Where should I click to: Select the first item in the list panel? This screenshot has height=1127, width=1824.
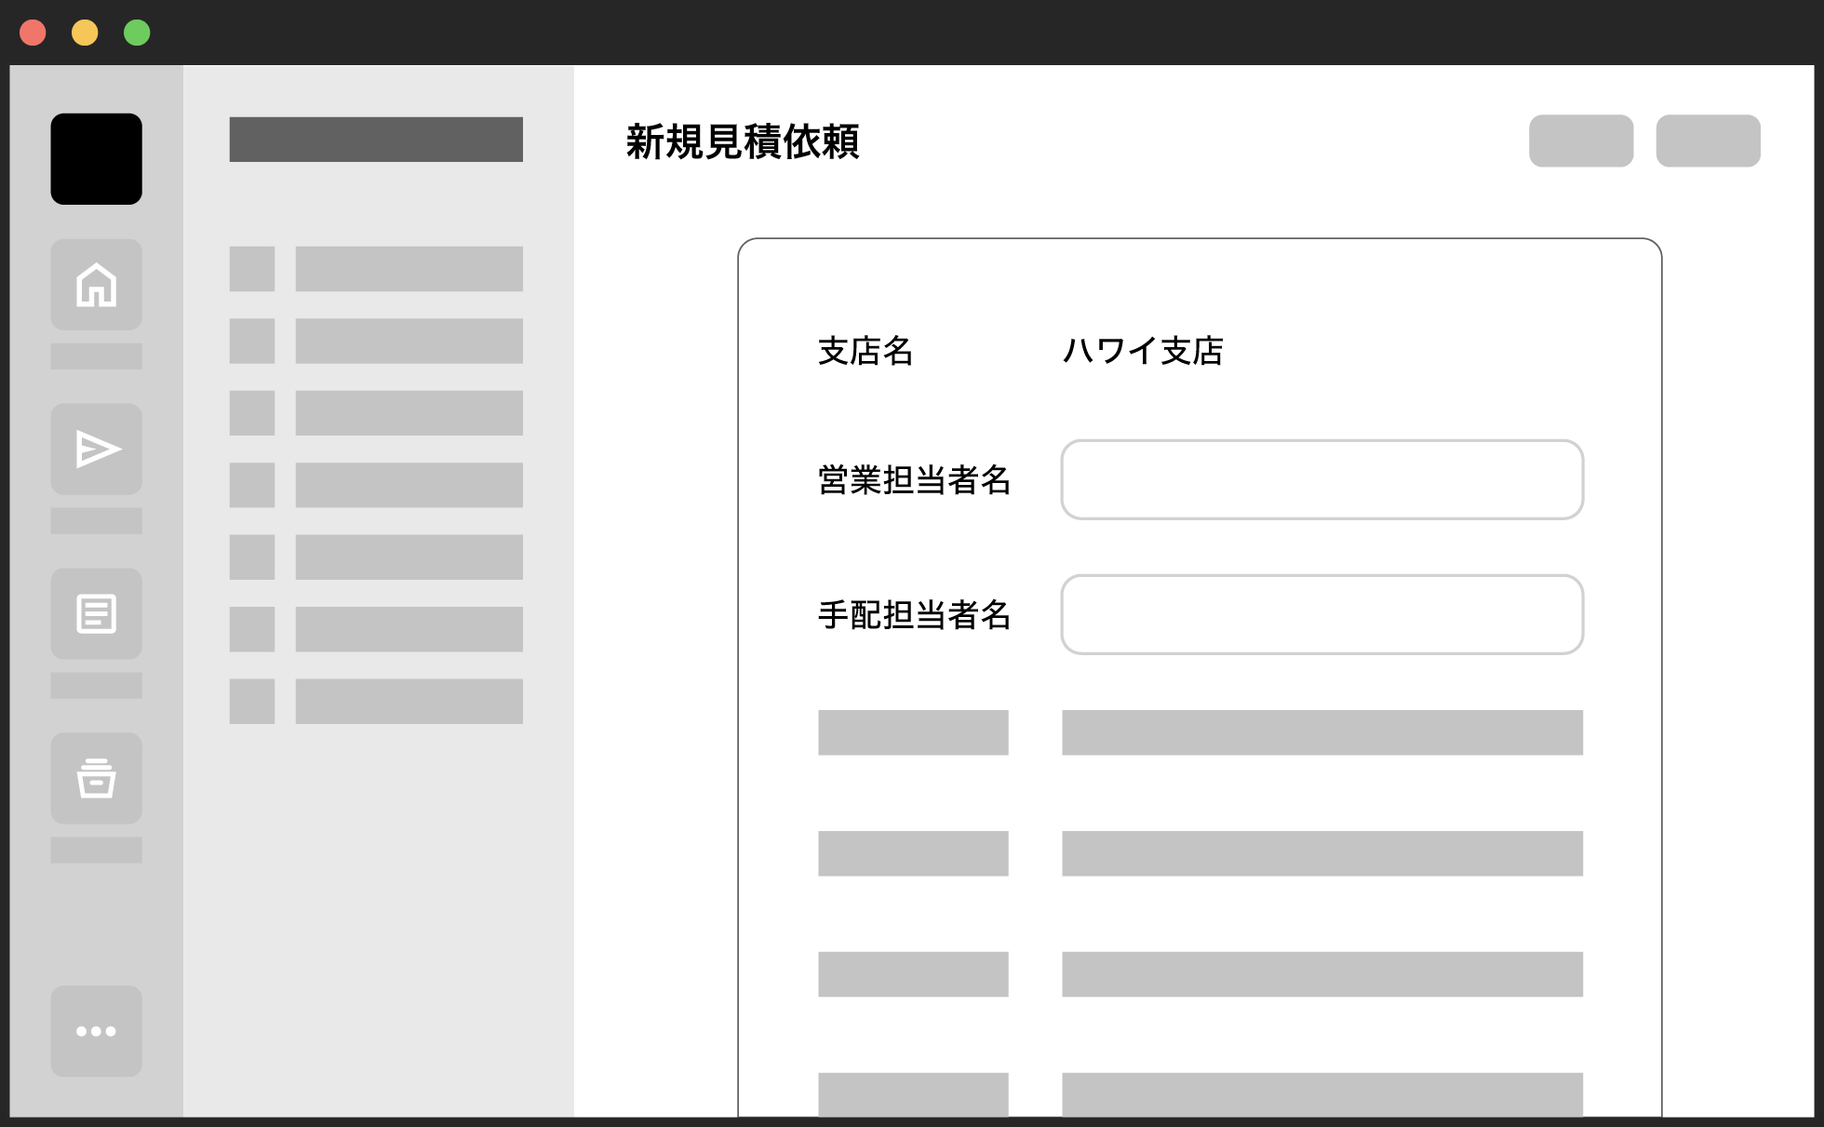coord(409,269)
